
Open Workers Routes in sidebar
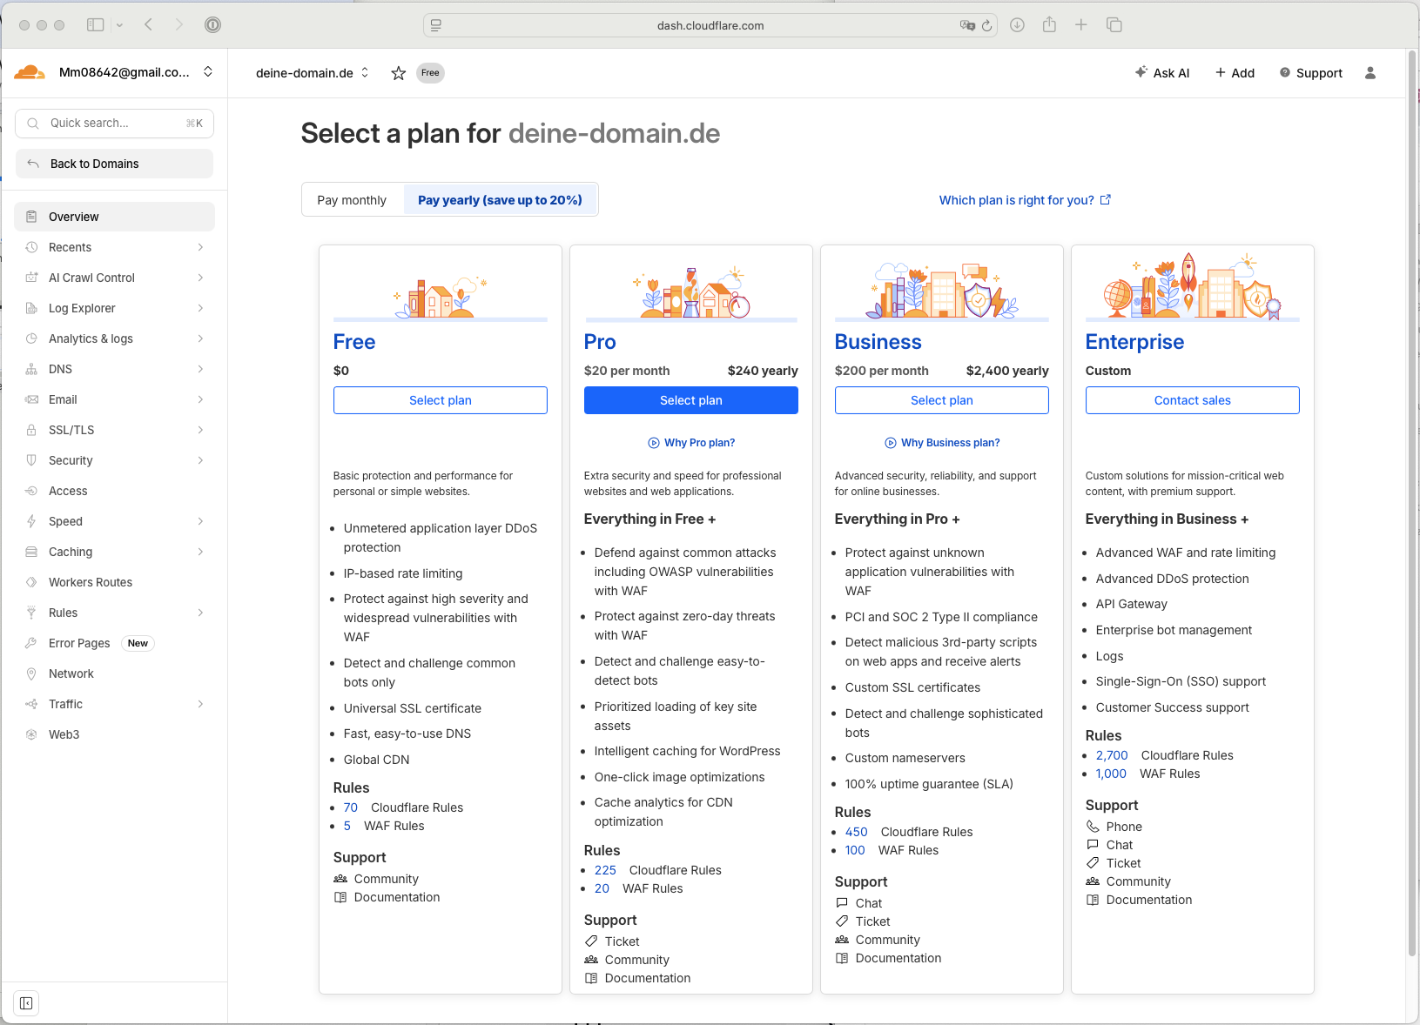[x=91, y=582]
